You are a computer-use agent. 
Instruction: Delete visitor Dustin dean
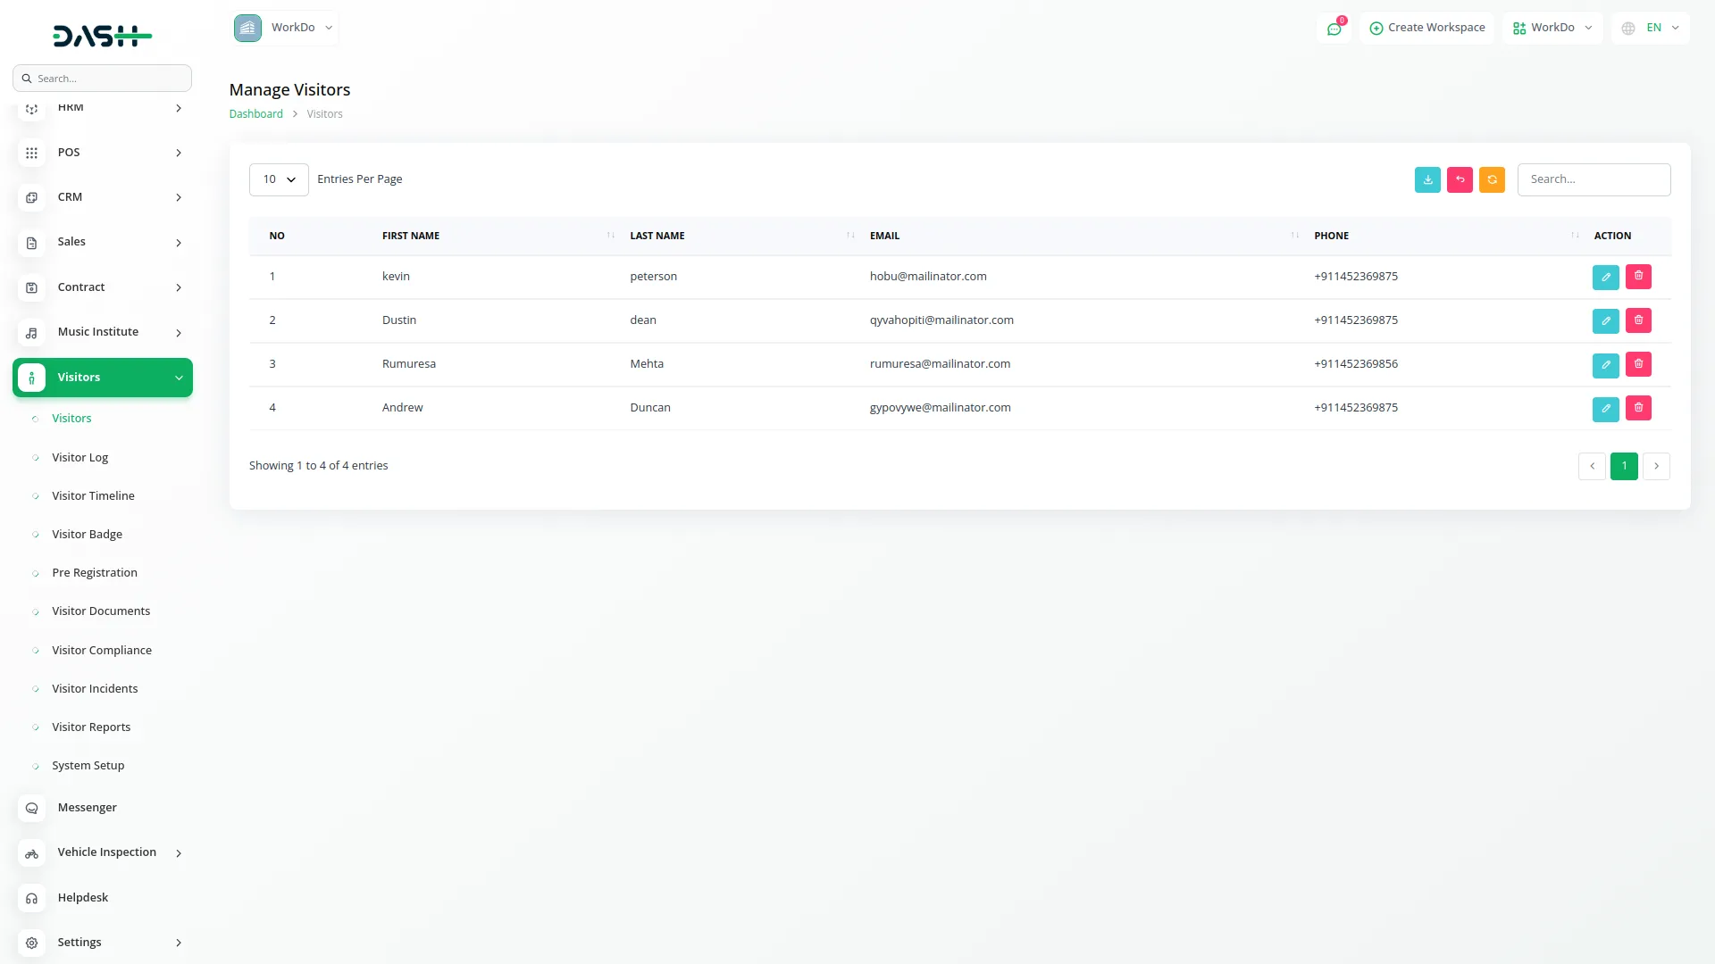coord(1638,320)
